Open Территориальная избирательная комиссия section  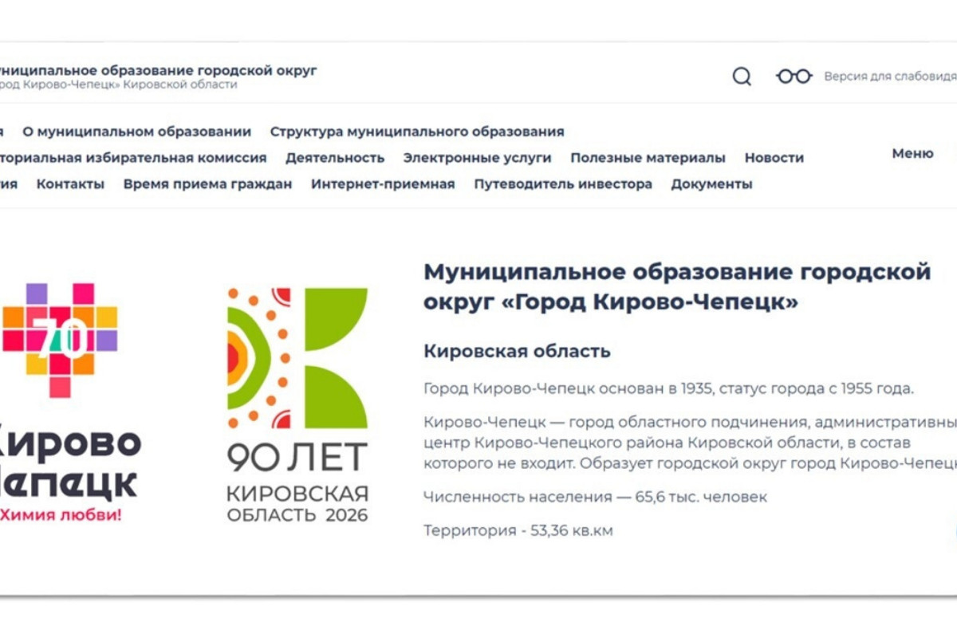[x=132, y=158]
